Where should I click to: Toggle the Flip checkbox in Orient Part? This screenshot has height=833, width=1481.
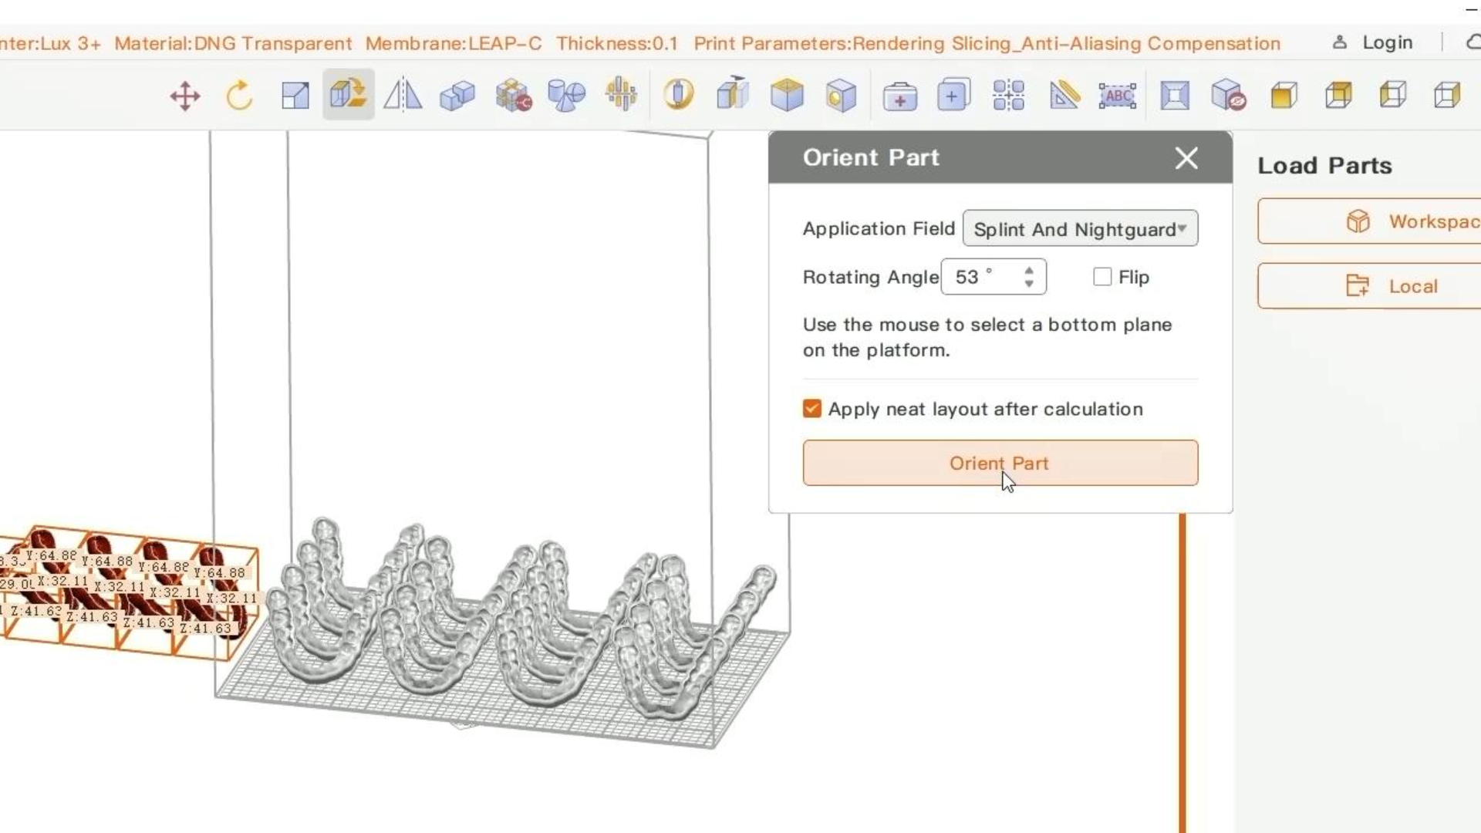coord(1101,275)
